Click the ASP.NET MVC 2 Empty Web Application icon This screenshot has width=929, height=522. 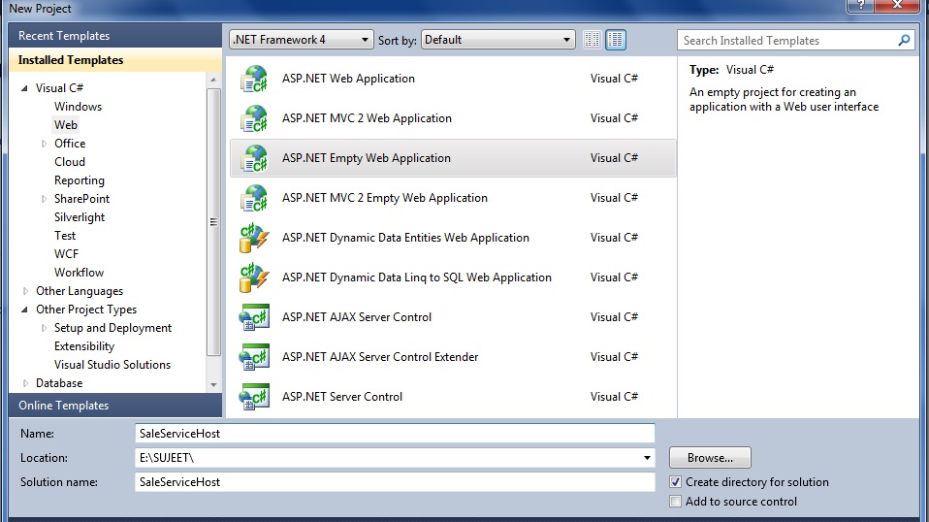coord(254,198)
